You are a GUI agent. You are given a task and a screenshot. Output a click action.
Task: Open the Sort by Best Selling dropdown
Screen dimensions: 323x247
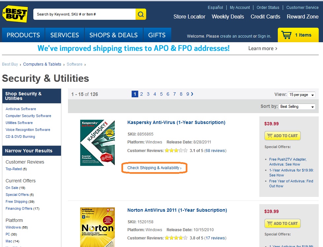(x=297, y=107)
